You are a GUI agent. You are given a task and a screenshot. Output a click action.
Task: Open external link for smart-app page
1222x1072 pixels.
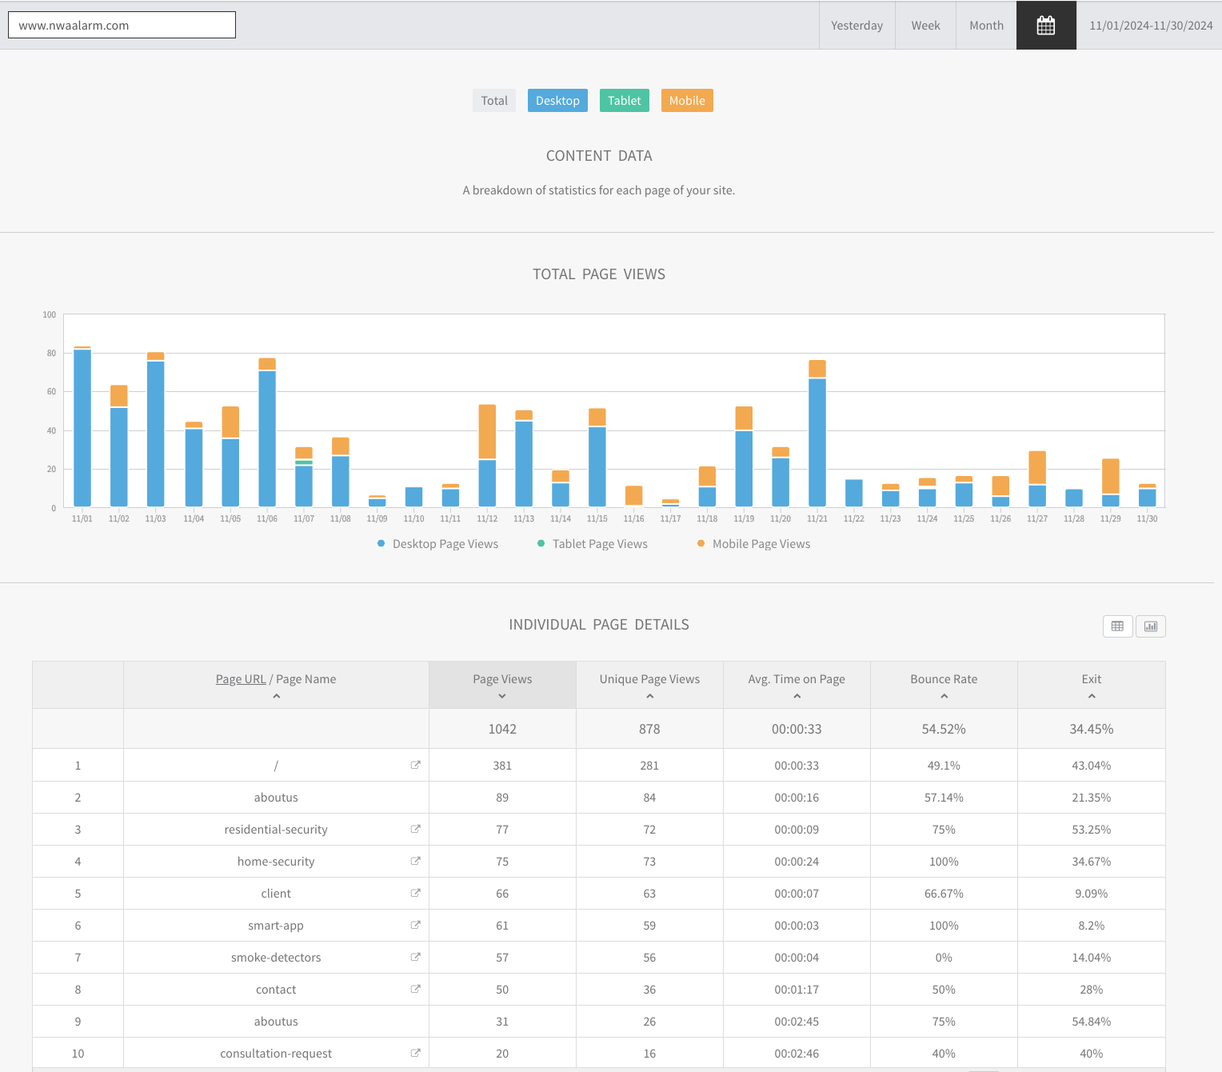coord(415,925)
